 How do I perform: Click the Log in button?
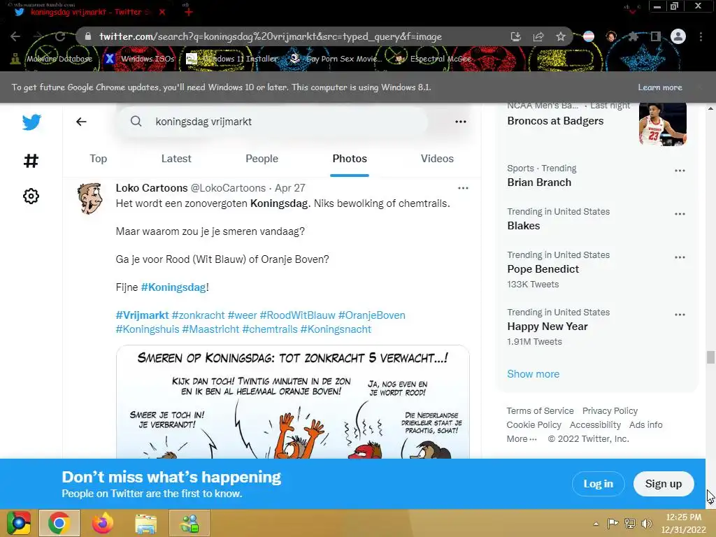599,484
